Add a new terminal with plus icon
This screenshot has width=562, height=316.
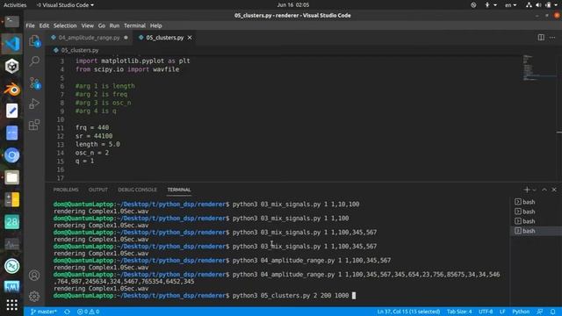pyautogui.click(x=527, y=190)
